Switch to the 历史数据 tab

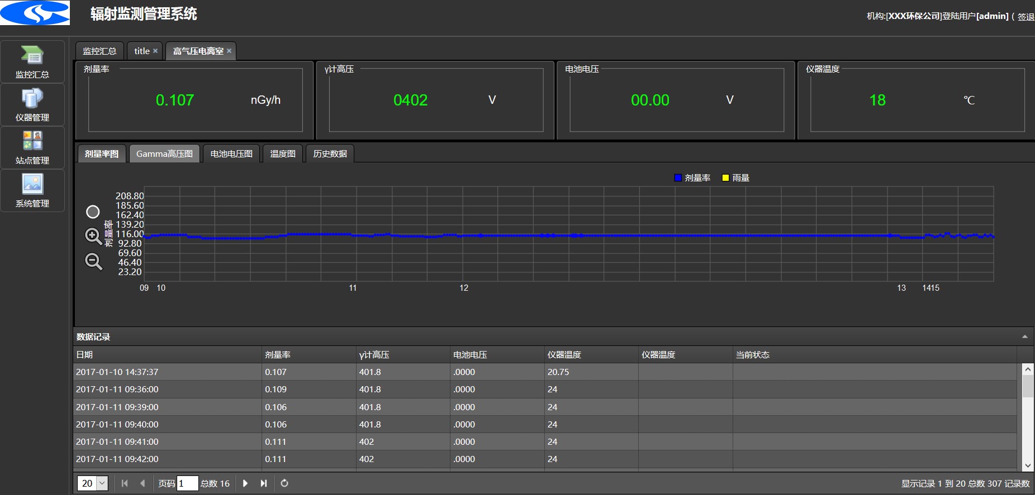click(x=330, y=154)
